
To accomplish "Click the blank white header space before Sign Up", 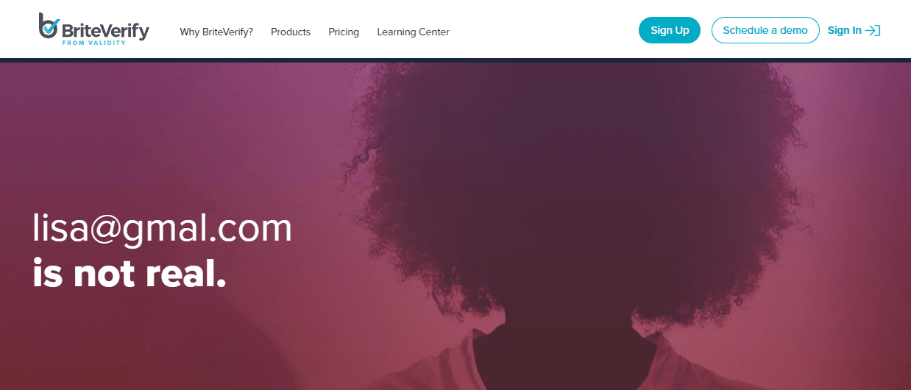I will (545, 30).
